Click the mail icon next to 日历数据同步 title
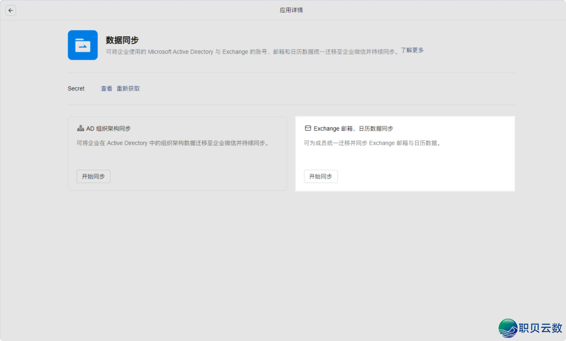This screenshot has height=341, width=566. pos(308,128)
